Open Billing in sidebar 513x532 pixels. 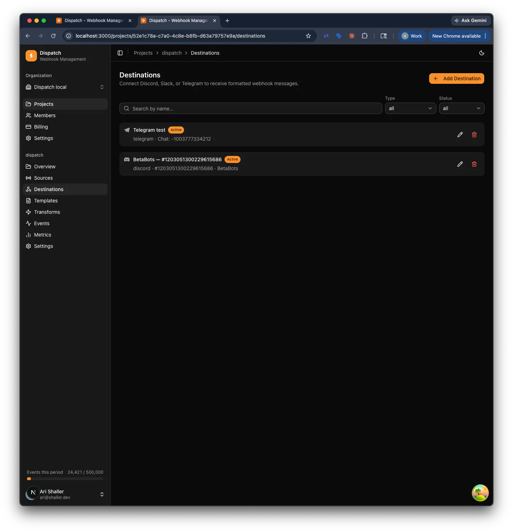click(65, 127)
